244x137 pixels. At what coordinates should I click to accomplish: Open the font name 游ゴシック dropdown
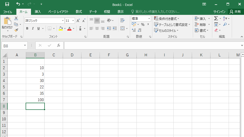pyautogui.click(x=63, y=20)
